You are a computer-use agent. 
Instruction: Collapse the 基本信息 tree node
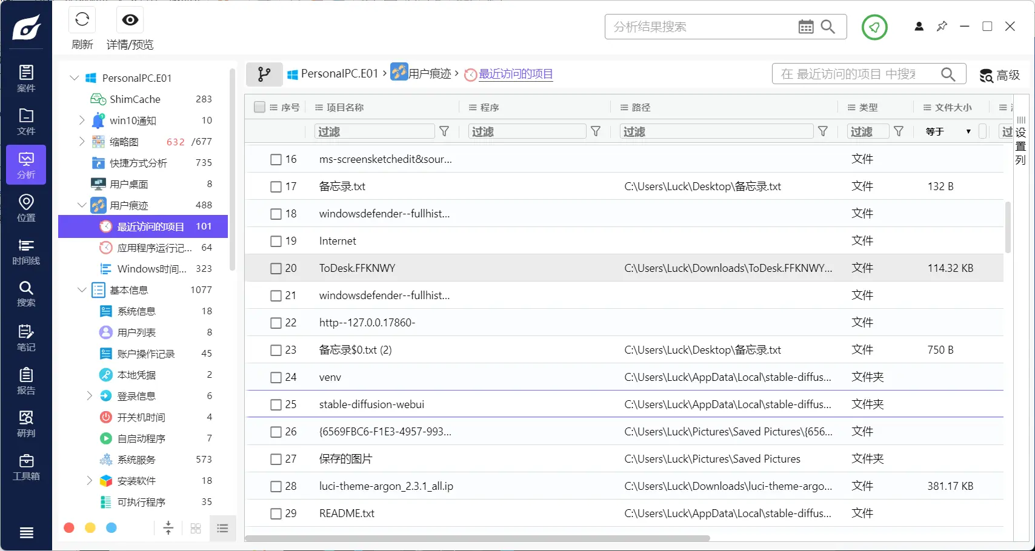point(82,290)
